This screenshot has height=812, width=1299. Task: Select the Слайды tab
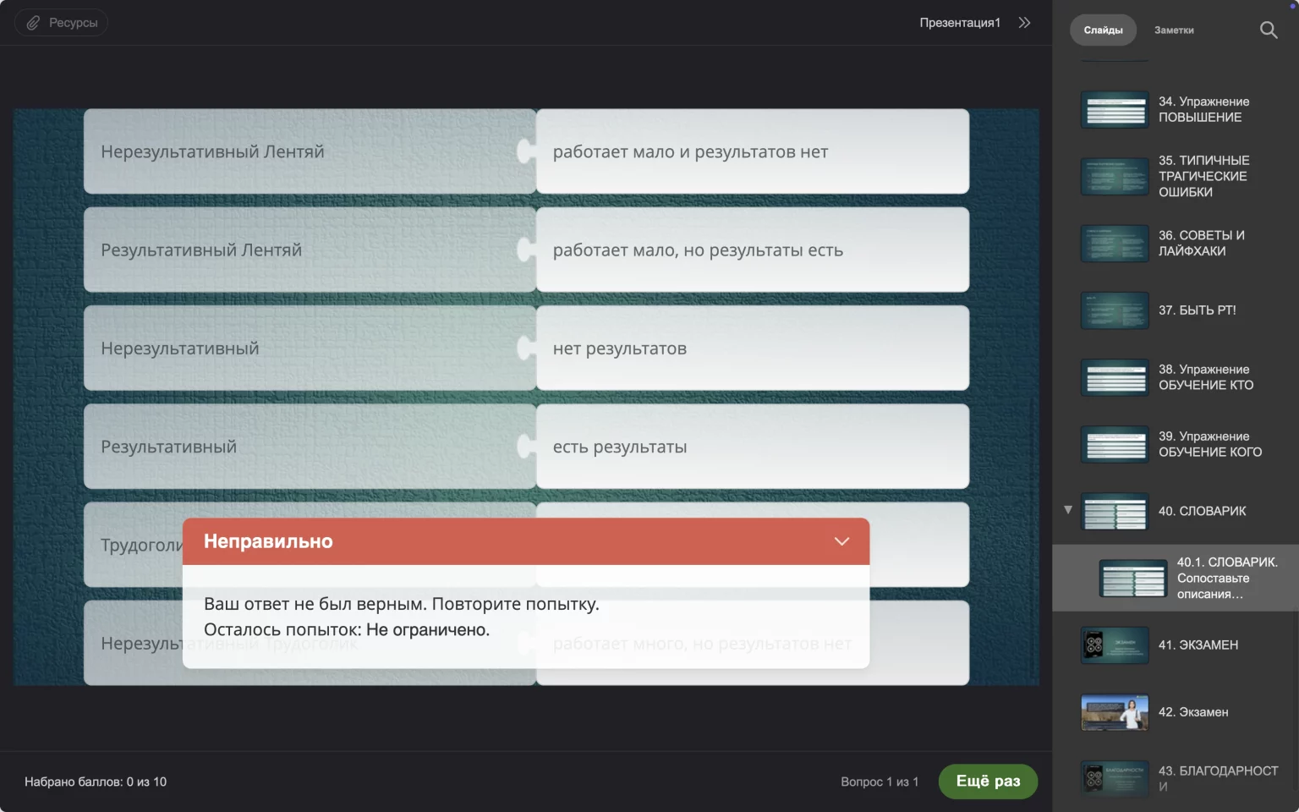click(x=1103, y=30)
